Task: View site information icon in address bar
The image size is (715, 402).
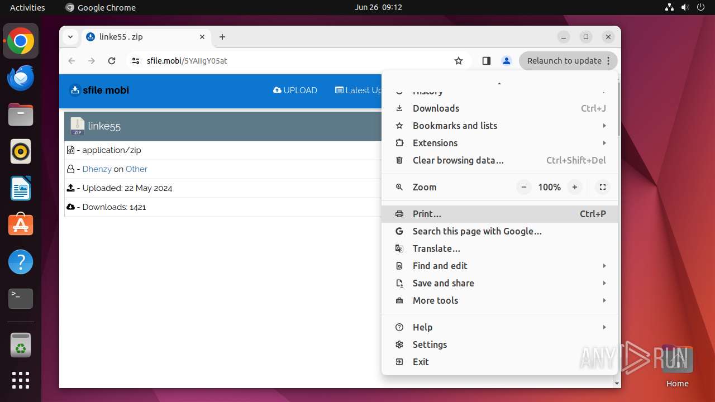Action: click(136, 61)
